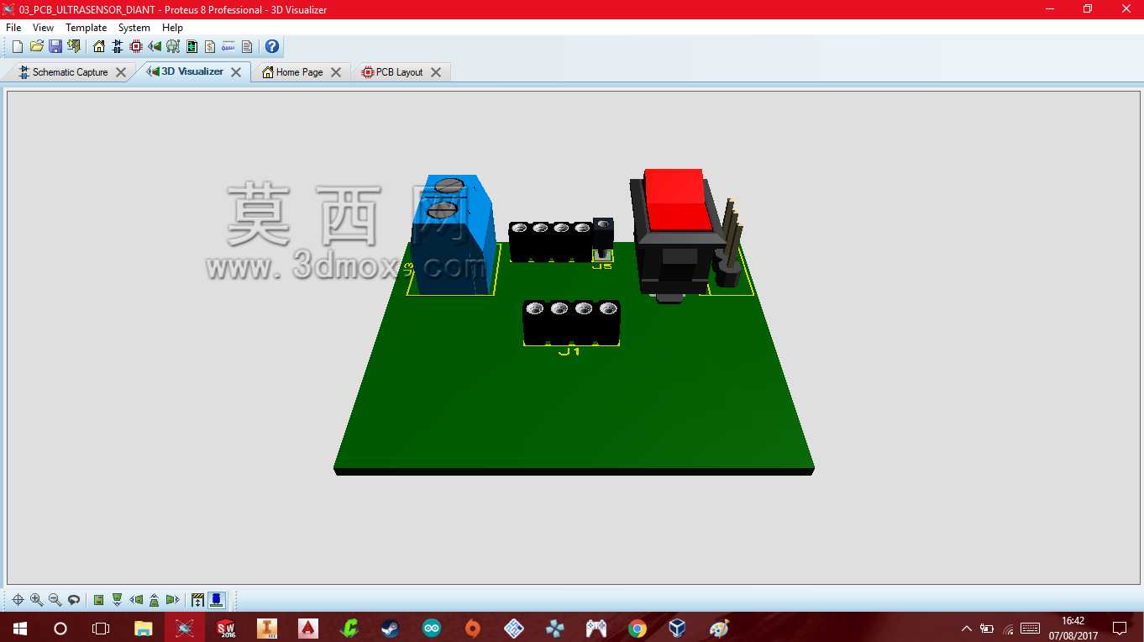Open Cortana search circle in taskbar
This screenshot has height=642, width=1144.
pos(60,628)
